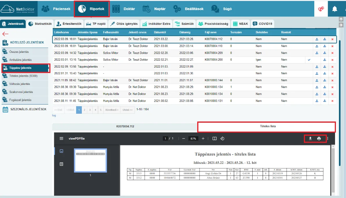Click the Következő pagination button

pos(112,110)
